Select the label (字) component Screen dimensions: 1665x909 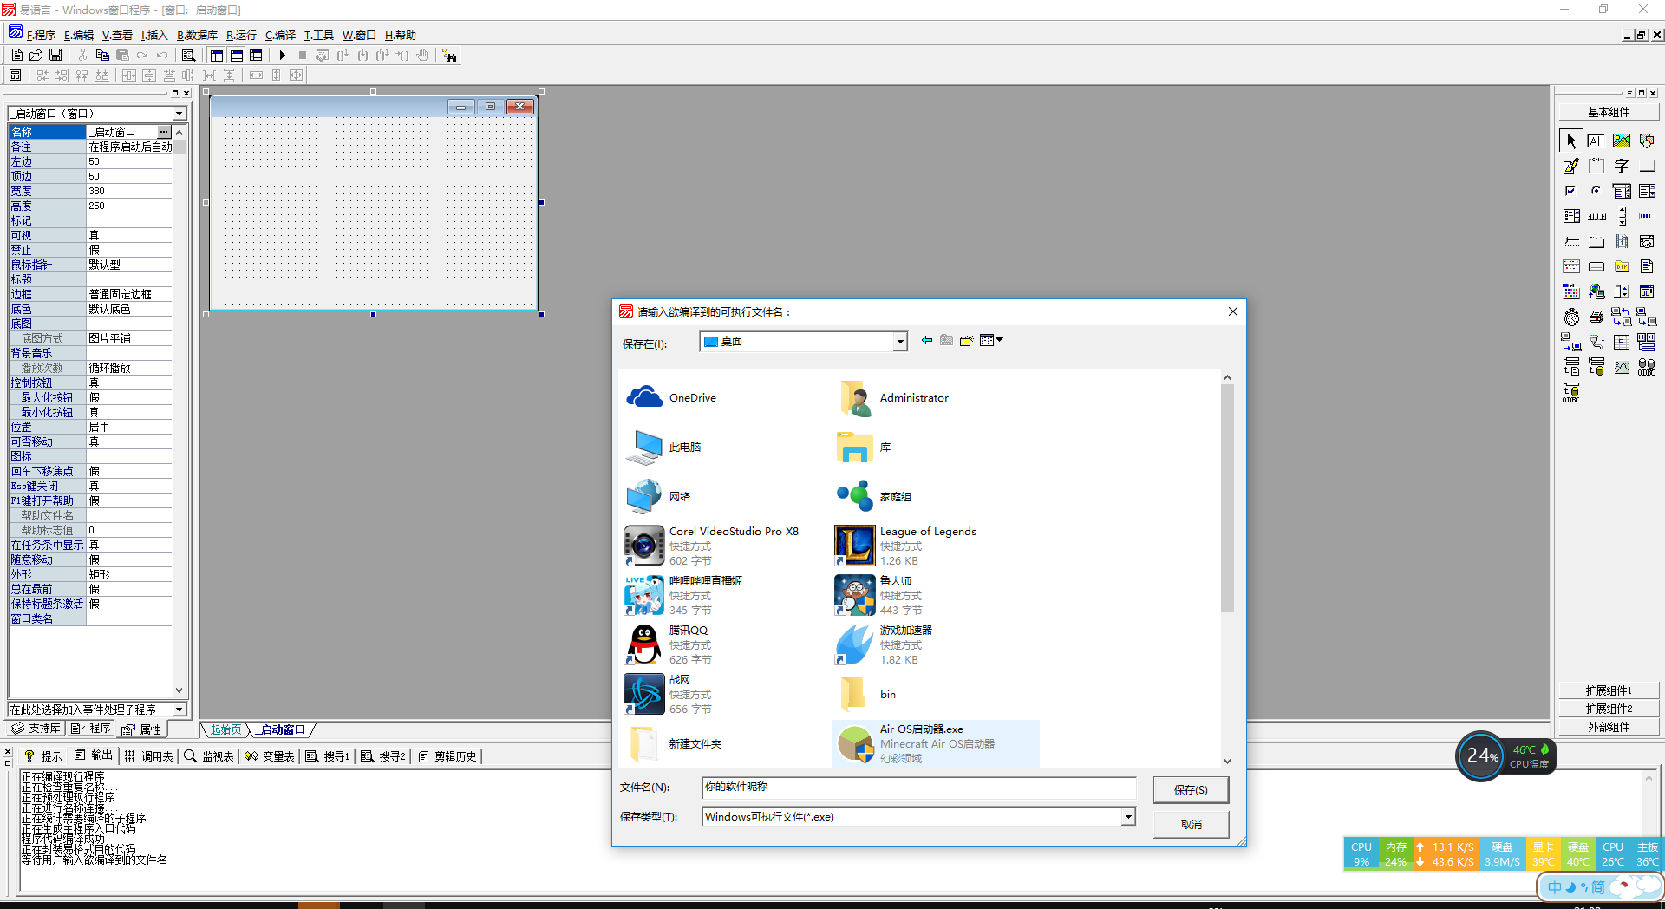[1622, 166]
